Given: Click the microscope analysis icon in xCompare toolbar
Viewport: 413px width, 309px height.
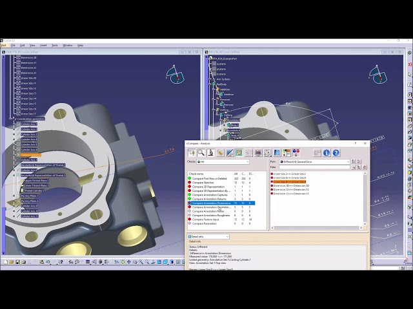Looking at the screenshot, I should click(210, 153).
